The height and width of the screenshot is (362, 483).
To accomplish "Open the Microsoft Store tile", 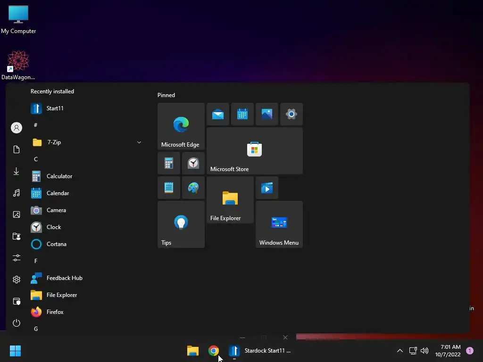I will point(254,151).
